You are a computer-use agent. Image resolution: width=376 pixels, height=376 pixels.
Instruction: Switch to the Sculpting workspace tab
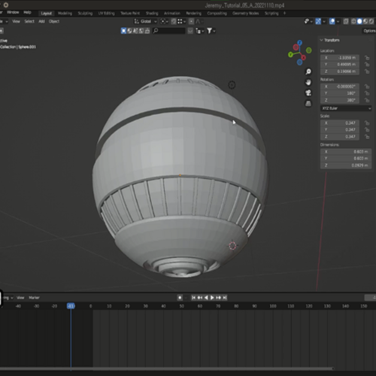pos(85,14)
